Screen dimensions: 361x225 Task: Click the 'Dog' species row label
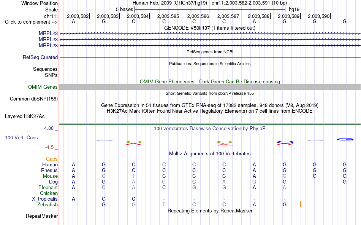(53, 182)
